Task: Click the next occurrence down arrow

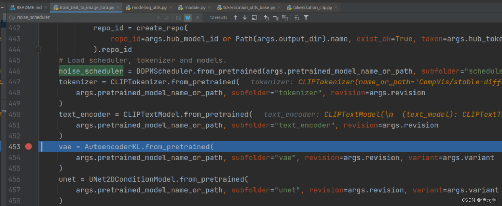Action: 244,17
